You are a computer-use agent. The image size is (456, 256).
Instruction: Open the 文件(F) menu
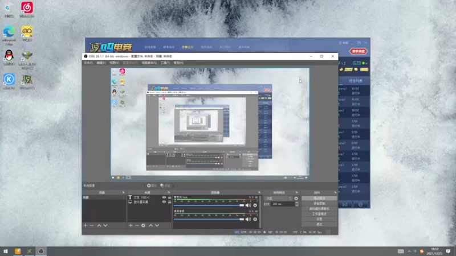88,63
